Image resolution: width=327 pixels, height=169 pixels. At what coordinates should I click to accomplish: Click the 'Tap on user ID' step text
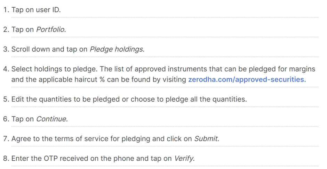[x=36, y=10]
